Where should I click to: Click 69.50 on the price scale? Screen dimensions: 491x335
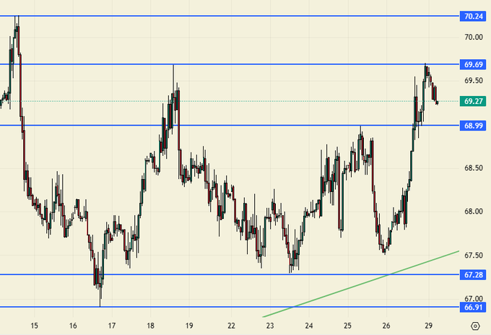(474, 81)
